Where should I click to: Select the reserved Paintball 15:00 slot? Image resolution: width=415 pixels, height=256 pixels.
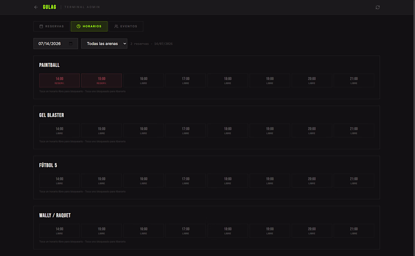[x=101, y=80]
